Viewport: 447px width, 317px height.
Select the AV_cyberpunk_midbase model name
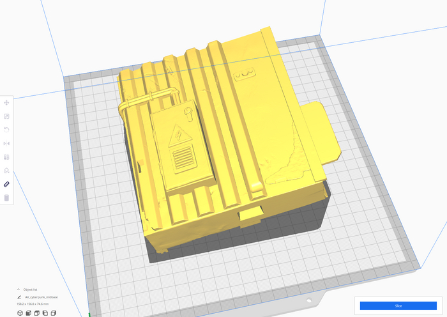coord(42,297)
